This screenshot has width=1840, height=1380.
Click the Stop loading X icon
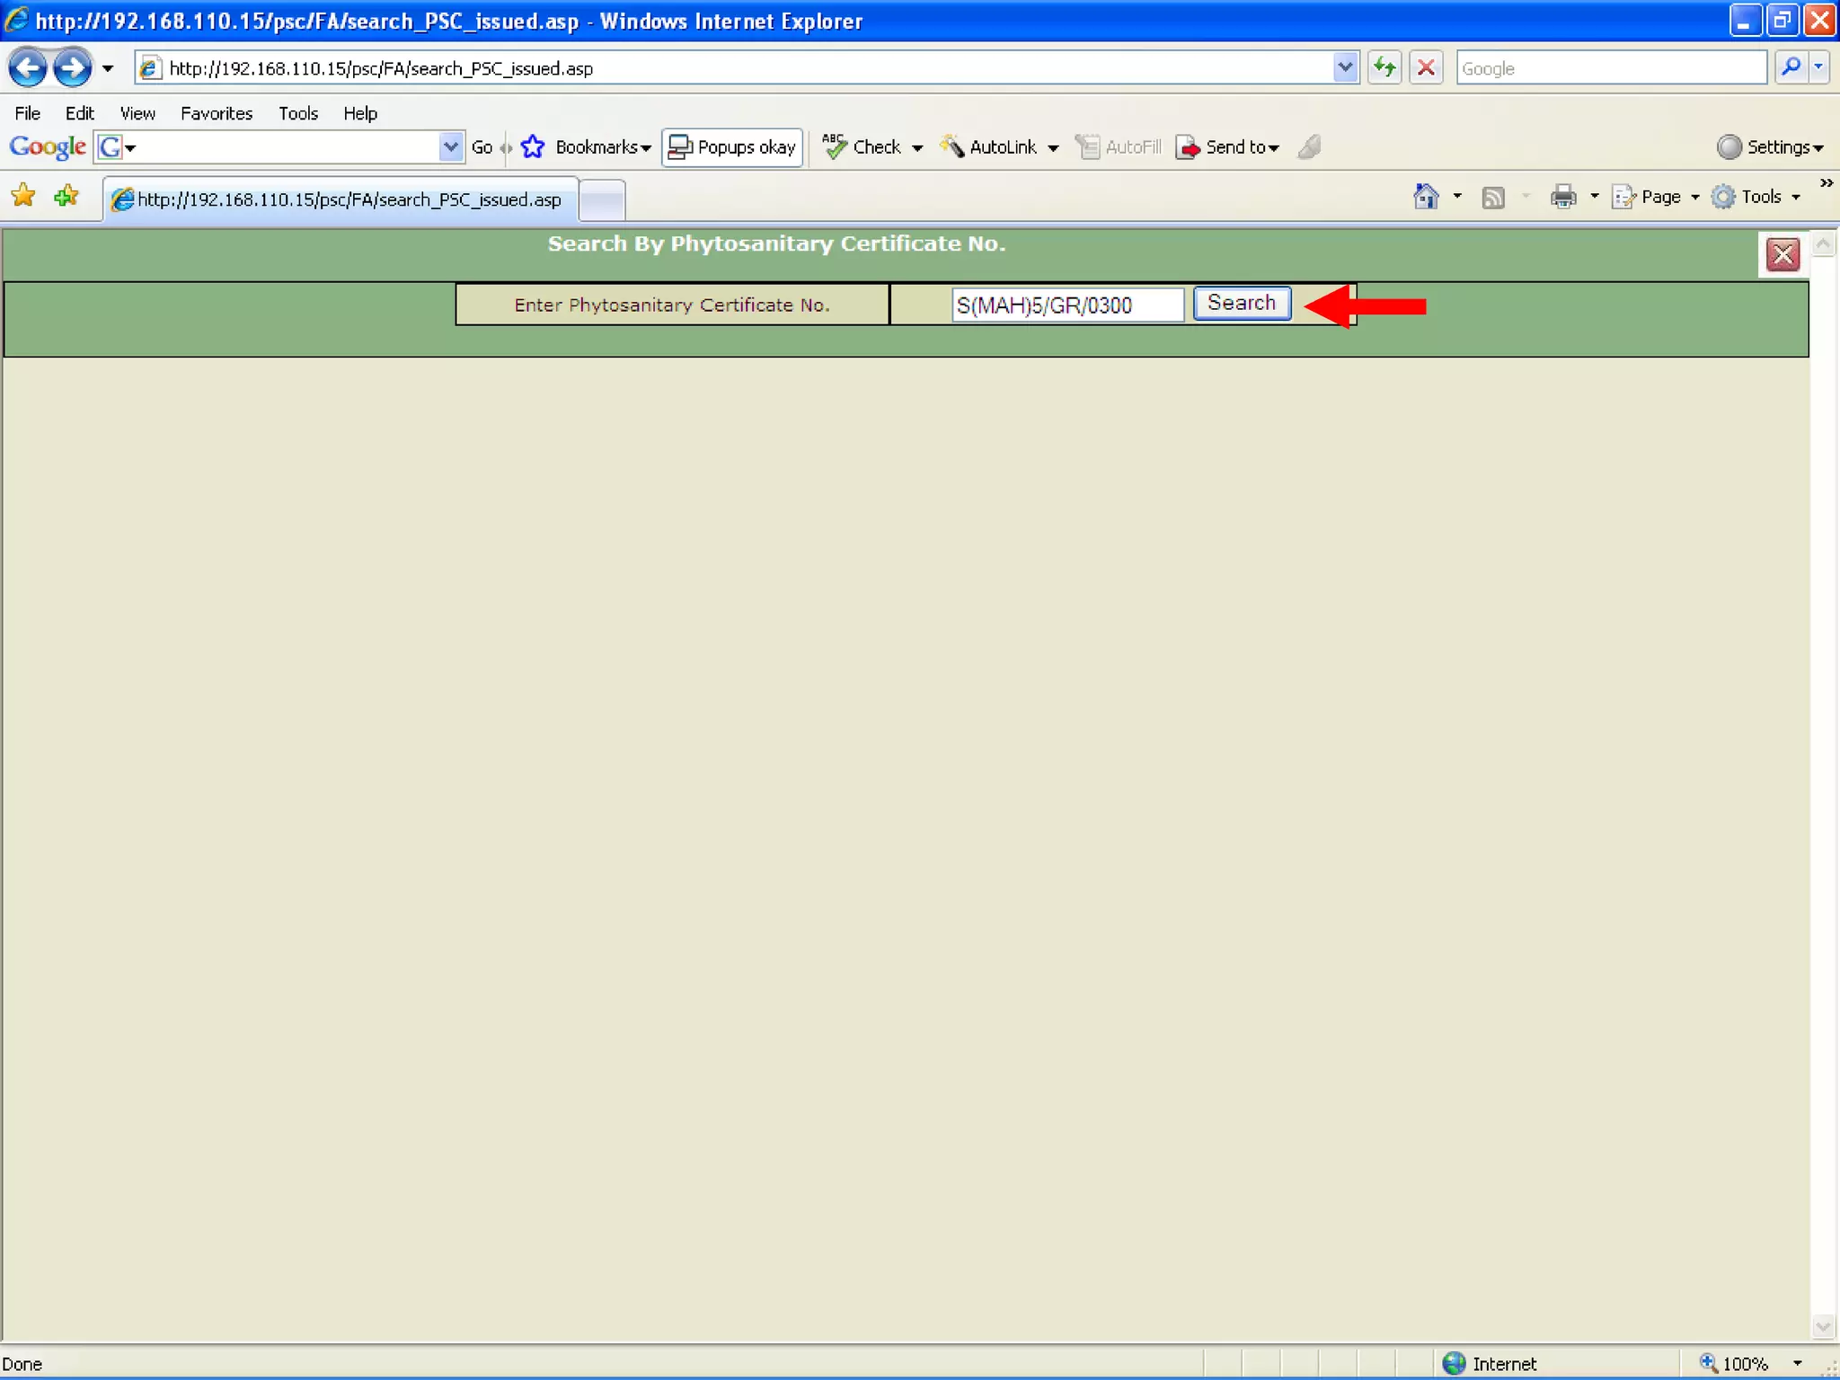(x=1425, y=68)
